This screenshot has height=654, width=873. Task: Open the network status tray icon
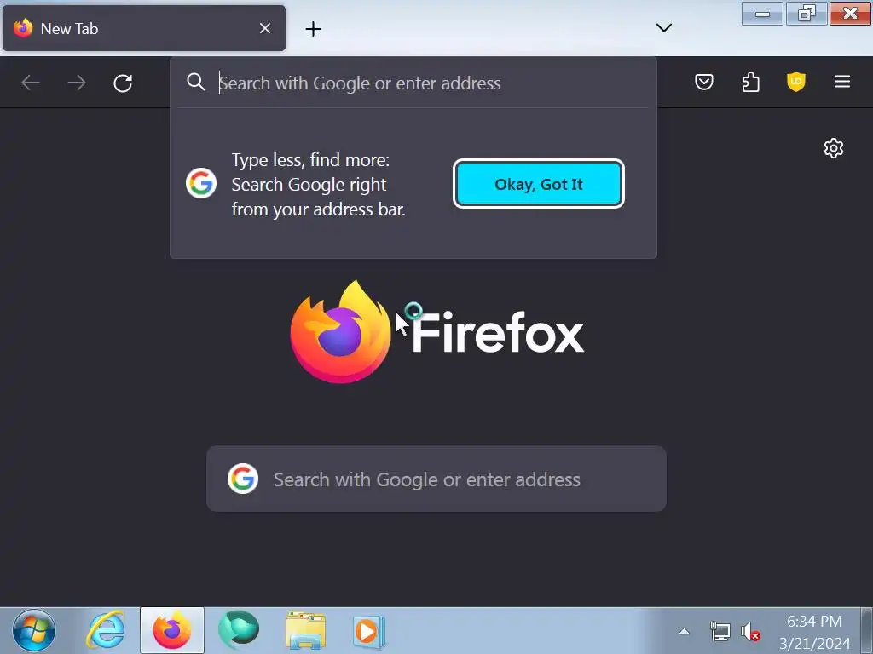click(720, 632)
